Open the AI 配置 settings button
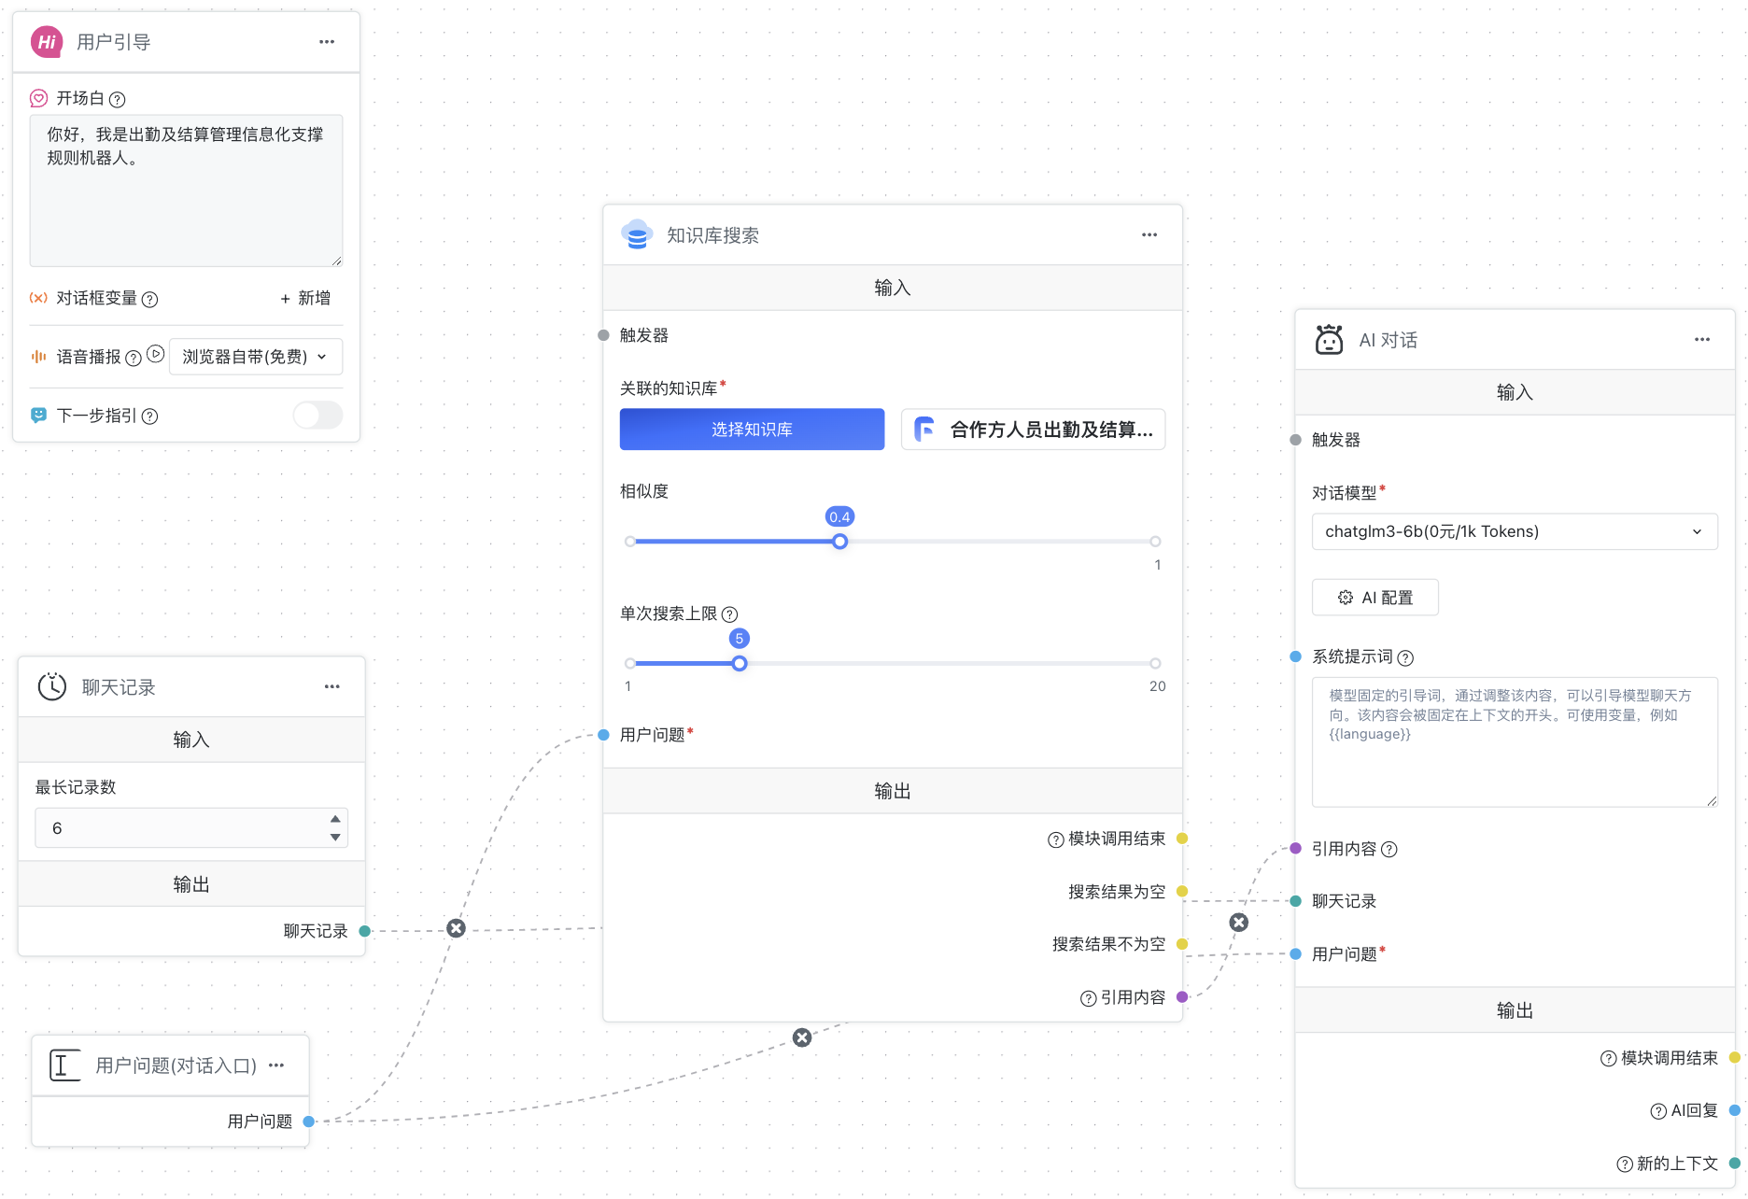 click(x=1374, y=598)
